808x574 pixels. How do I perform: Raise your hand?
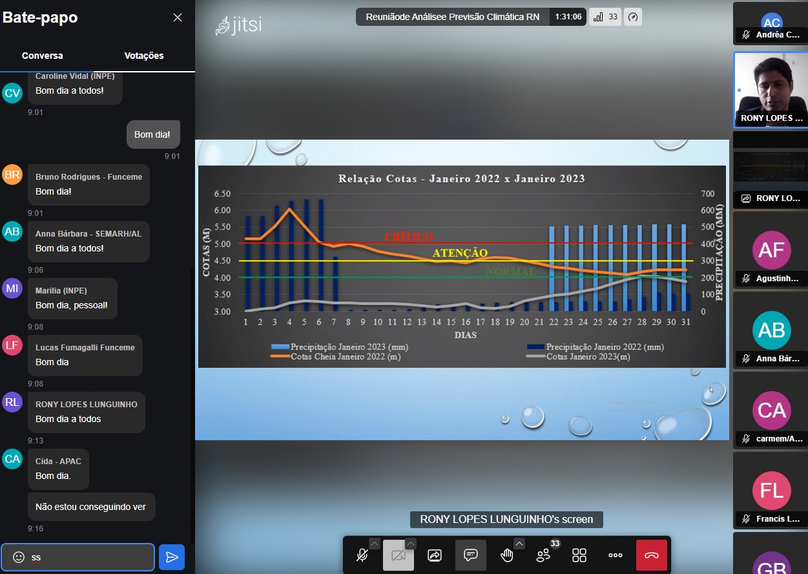507,555
